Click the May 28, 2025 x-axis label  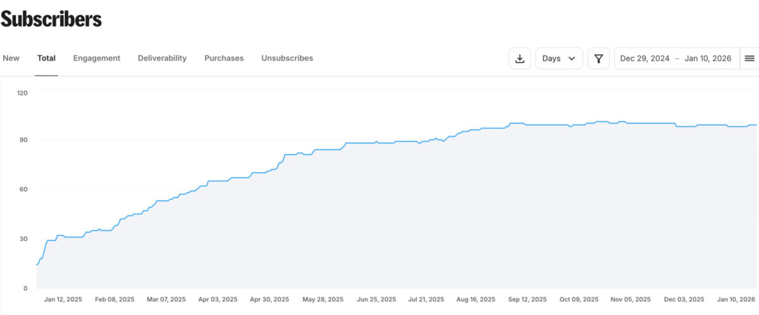323,299
